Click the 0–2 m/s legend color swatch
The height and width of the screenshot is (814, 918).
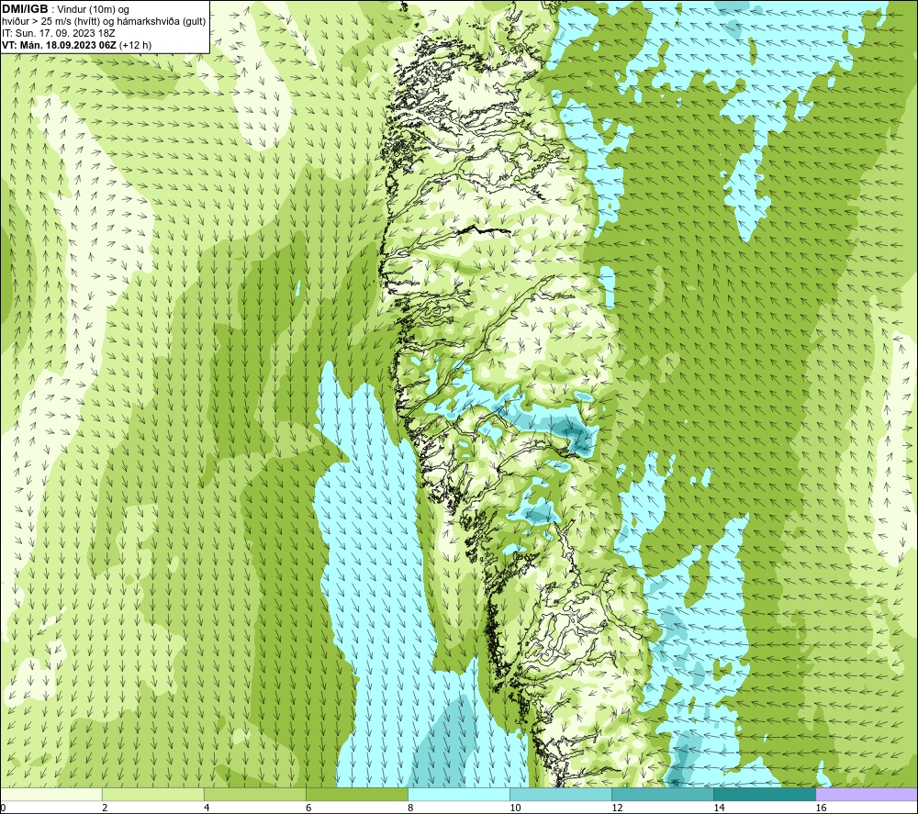coord(50,794)
